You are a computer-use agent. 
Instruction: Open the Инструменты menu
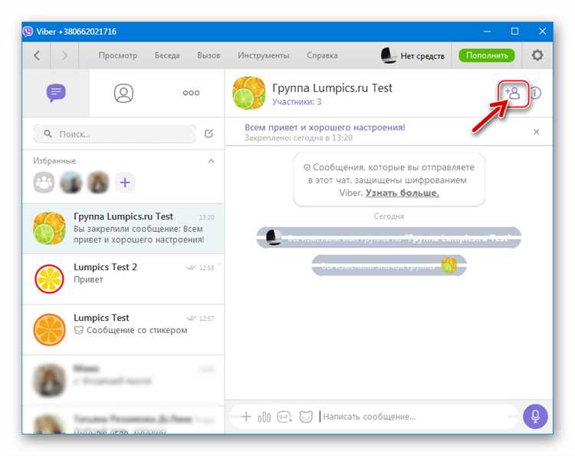point(263,55)
